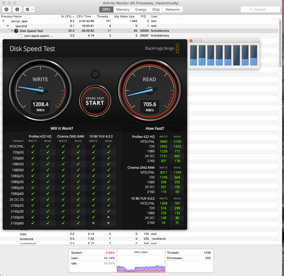Viewport: 284px width, 276px height.
Task: Select the hidd process row
Action: coord(139,234)
